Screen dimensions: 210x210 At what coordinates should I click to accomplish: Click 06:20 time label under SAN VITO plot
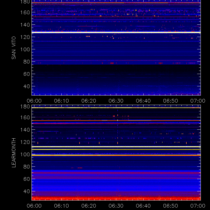pyautogui.click(x=89, y=101)
